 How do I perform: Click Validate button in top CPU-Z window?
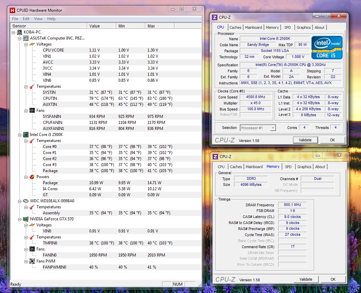(305, 140)
